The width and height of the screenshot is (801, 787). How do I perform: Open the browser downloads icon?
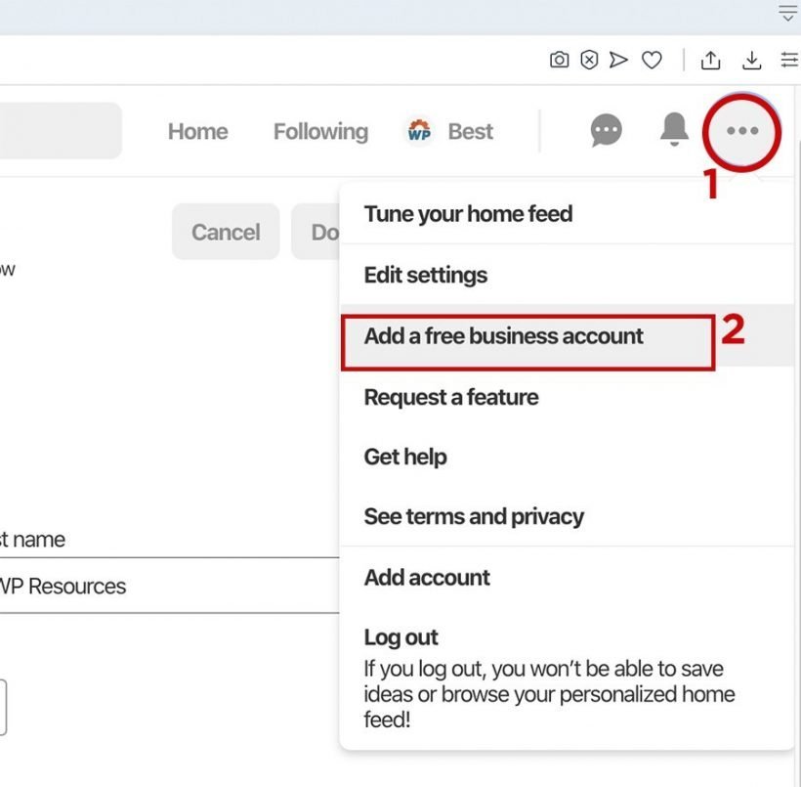[751, 60]
